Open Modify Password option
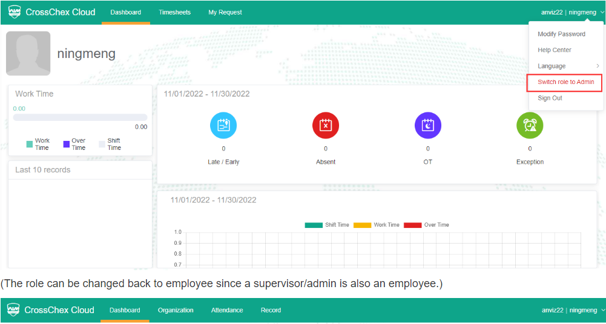The image size is (606, 324). pyautogui.click(x=561, y=34)
